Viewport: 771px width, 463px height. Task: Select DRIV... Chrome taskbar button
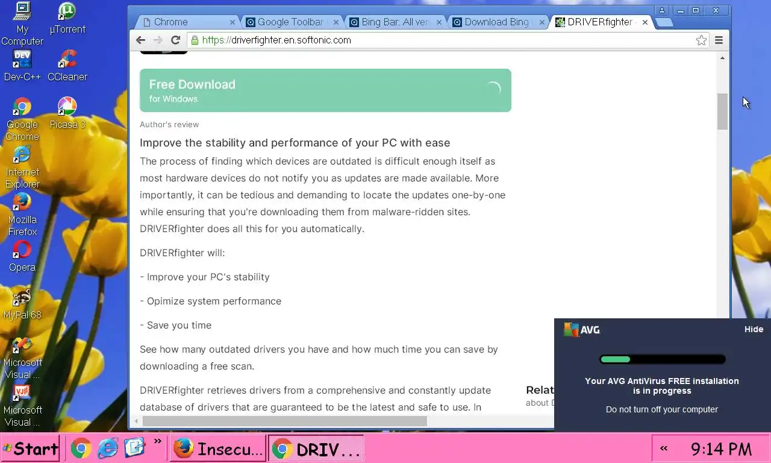click(x=316, y=448)
